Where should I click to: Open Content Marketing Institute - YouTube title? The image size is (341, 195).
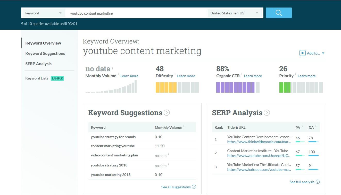[257, 151]
